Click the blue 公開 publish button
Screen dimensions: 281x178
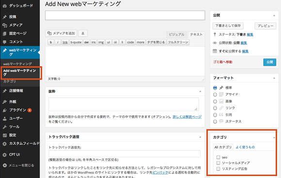point(270,62)
